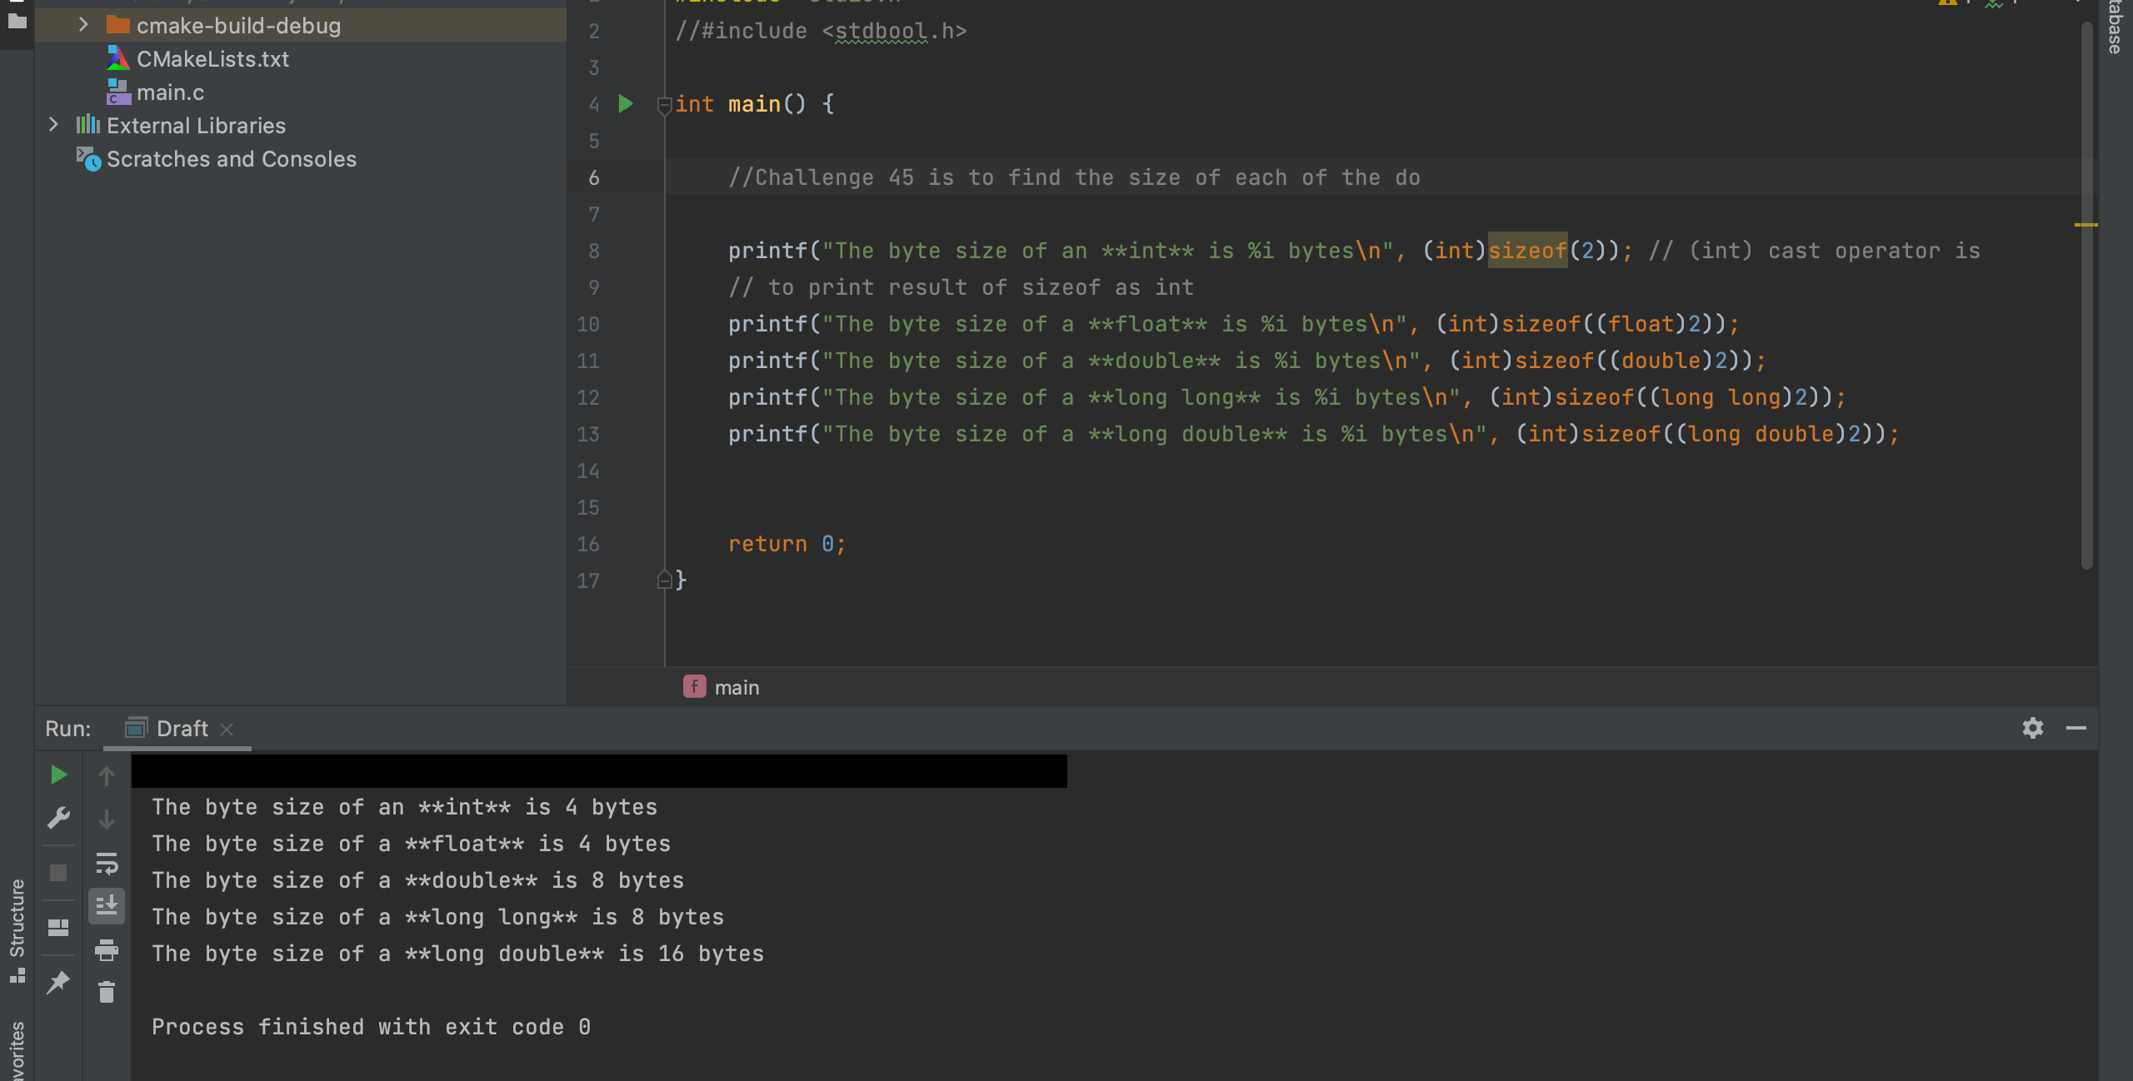Hide the Run panel with minimize dash

[2076, 728]
